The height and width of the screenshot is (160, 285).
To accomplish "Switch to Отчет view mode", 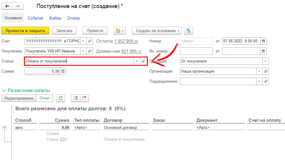I will pos(45,98).
